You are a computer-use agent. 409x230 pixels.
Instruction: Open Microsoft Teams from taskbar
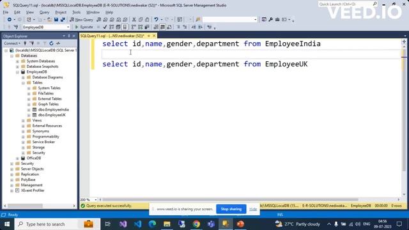(211, 224)
